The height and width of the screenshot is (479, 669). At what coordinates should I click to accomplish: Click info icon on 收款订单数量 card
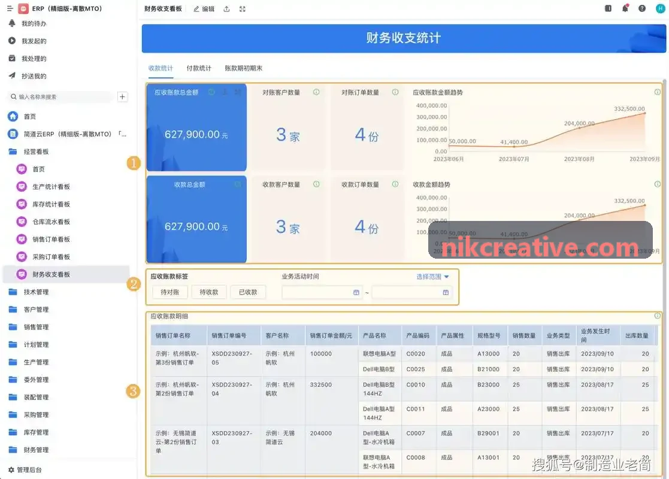coord(395,184)
